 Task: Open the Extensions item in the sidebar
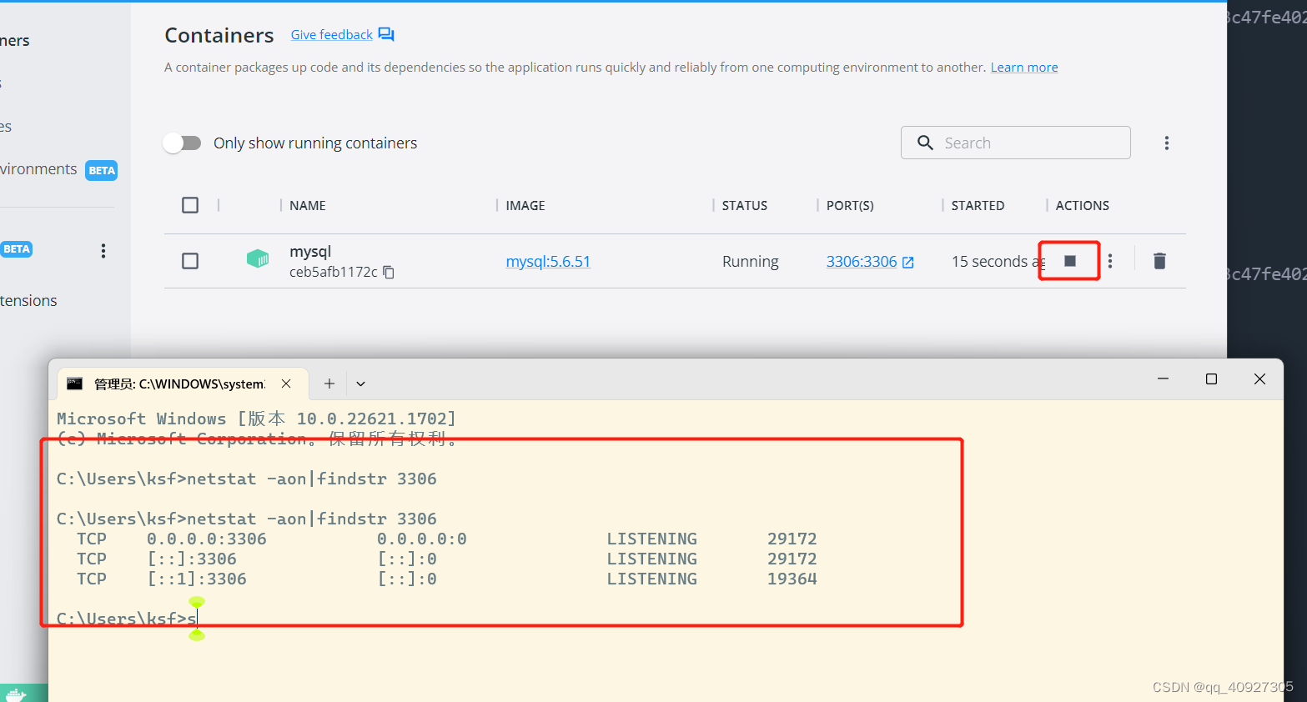click(28, 300)
